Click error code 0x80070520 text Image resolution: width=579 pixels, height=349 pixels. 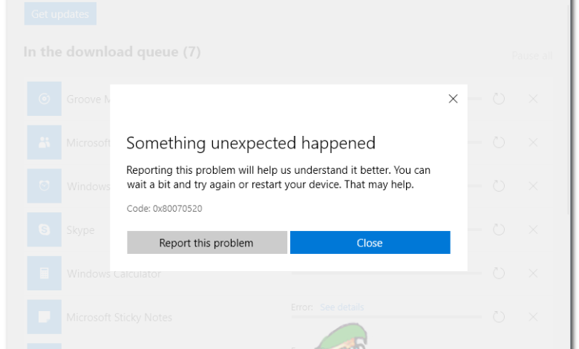click(164, 209)
